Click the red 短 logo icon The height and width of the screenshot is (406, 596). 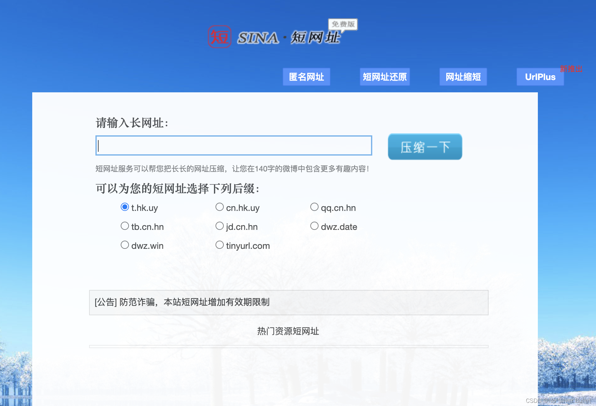point(219,37)
